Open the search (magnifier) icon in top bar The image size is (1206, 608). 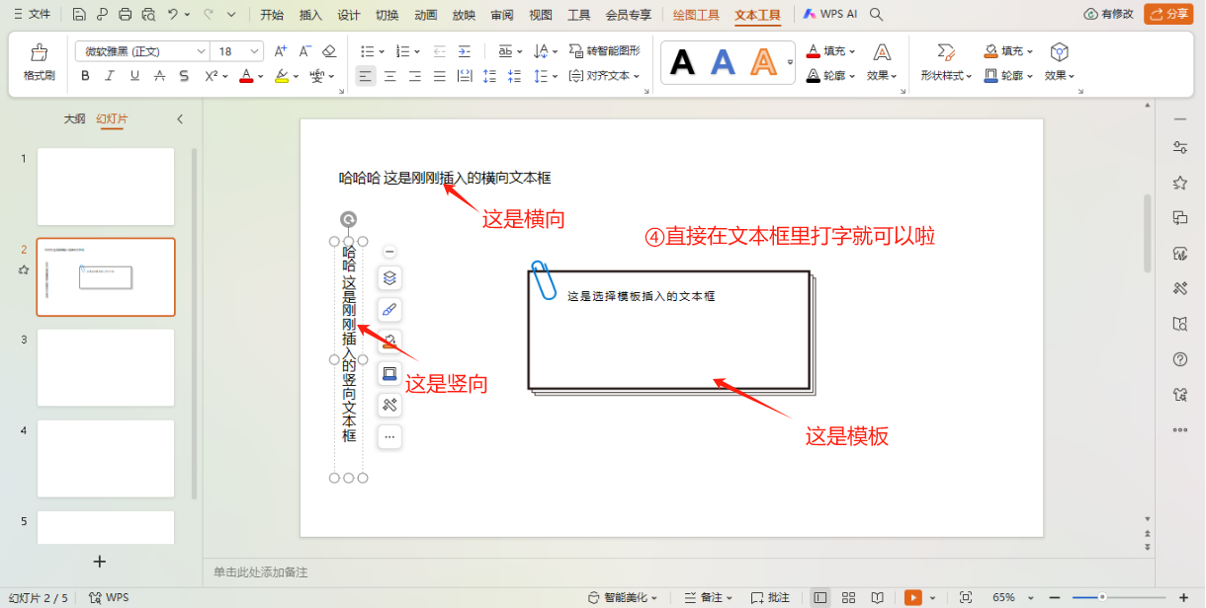click(x=874, y=14)
